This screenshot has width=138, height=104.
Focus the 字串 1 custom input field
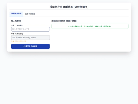click(x=30, y=29)
